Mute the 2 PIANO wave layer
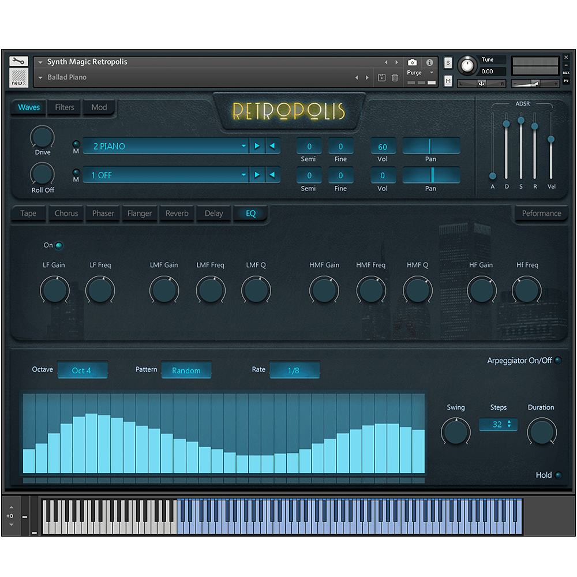This screenshot has height=577, width=577. tap(76, 144)
